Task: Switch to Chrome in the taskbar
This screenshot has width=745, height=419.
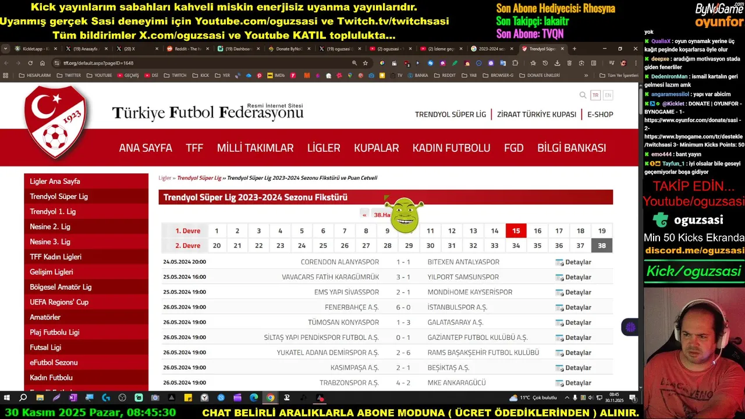Action: point(270,397)
